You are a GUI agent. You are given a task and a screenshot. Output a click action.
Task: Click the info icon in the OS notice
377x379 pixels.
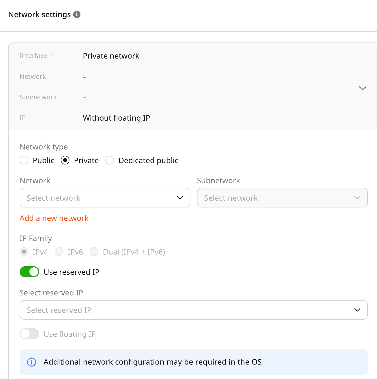[32, 362]
